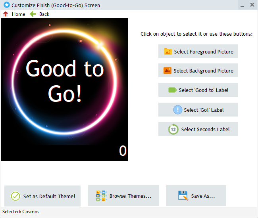The width and height of the screenshot is (258, 218).
Task: Click the green Back arrow icon
Action: (x=33, y=14)
